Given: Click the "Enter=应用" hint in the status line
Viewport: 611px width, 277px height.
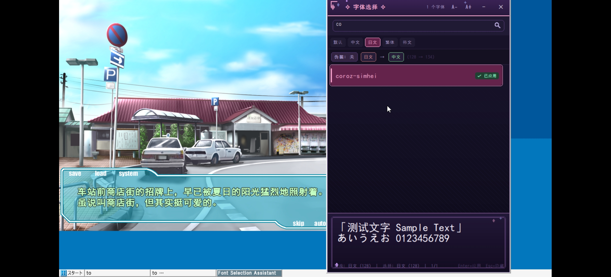Looking at the screenshot, I should tap(469, 266).
